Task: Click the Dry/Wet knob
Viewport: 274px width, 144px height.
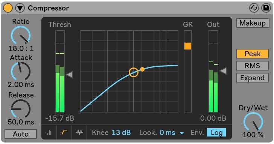Action: click(253, 122)
